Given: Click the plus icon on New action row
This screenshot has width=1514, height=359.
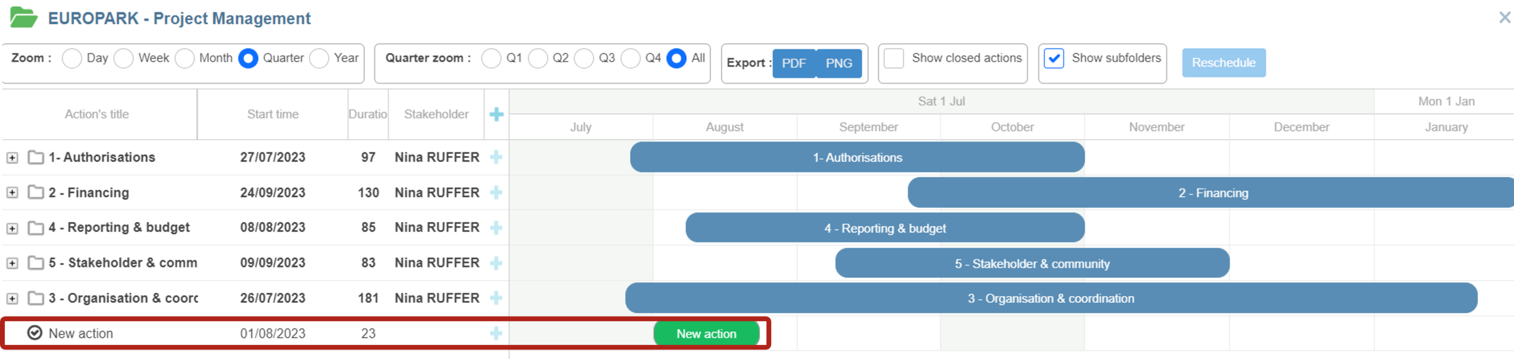Looking at the screenshot, I should pyautogui.click(x=496, y=334).
